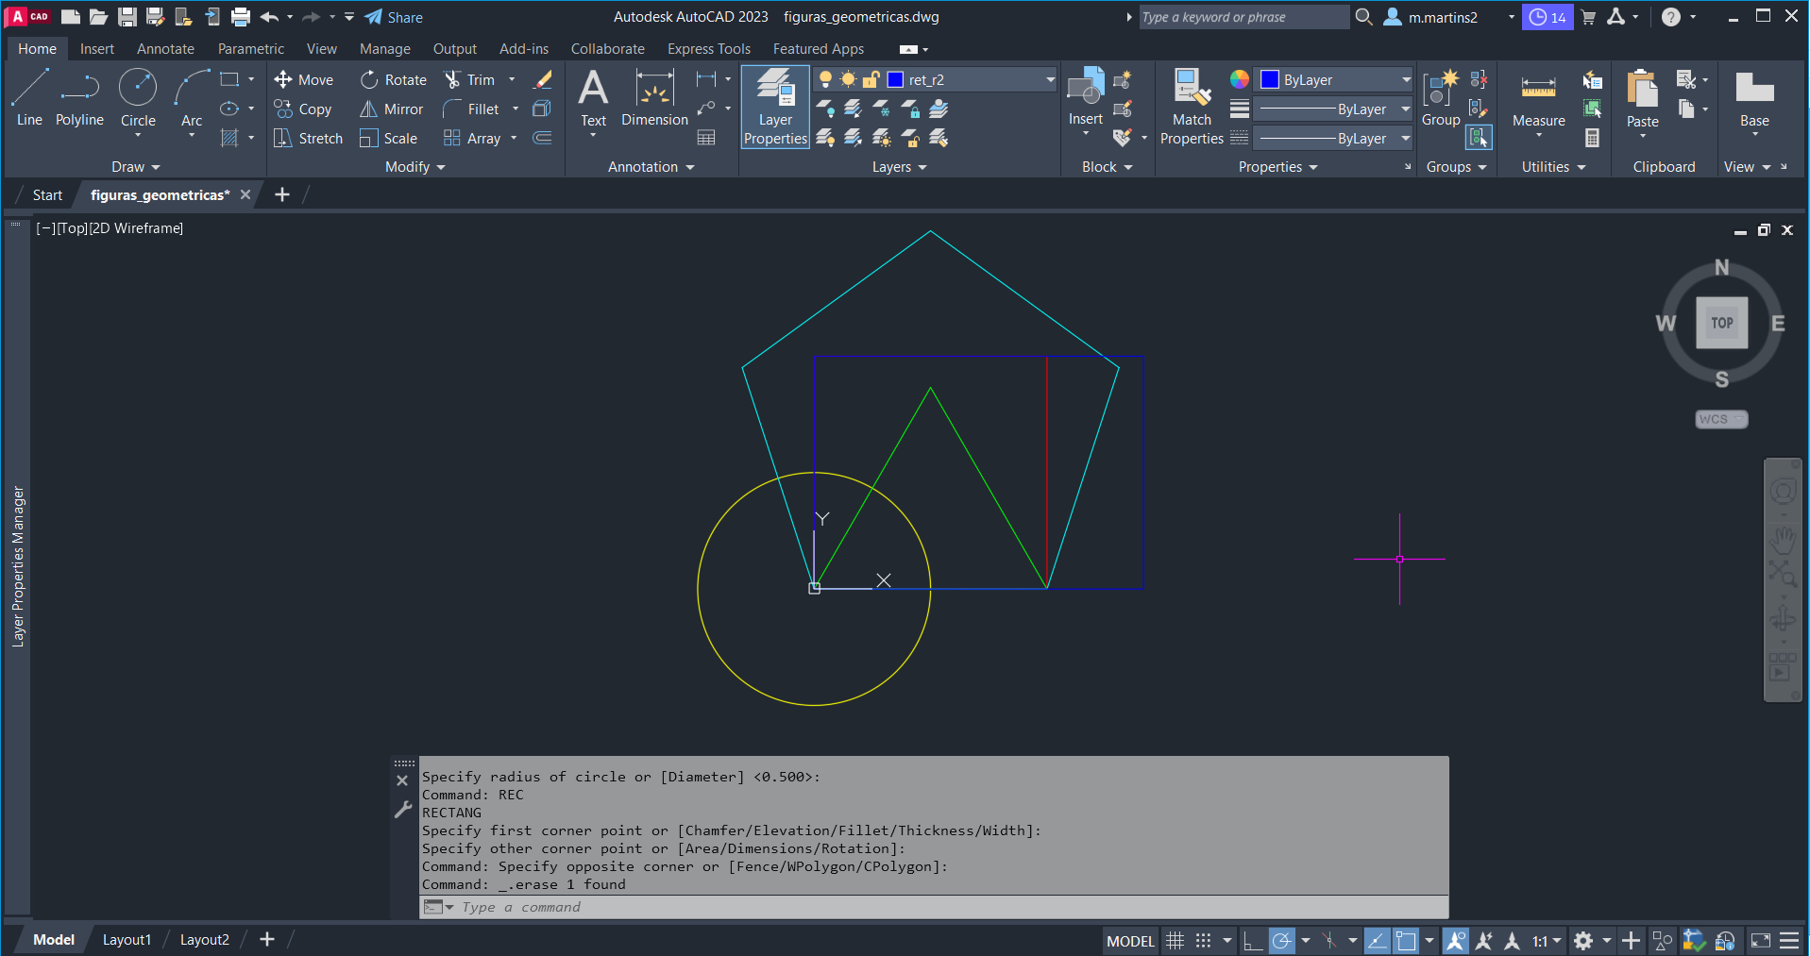Screen dimensions: 1810x956
Task: Click the Share button
Action: pyautogui.click(x=394, y=17)
